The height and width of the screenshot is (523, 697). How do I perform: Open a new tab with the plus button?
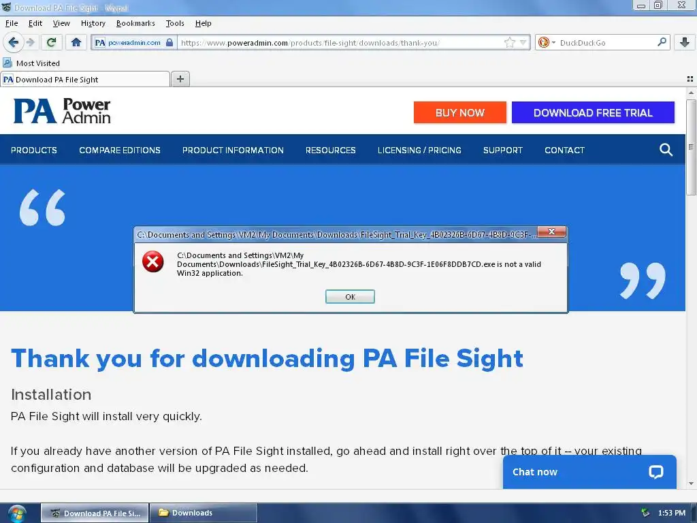[x=180, y=79]
